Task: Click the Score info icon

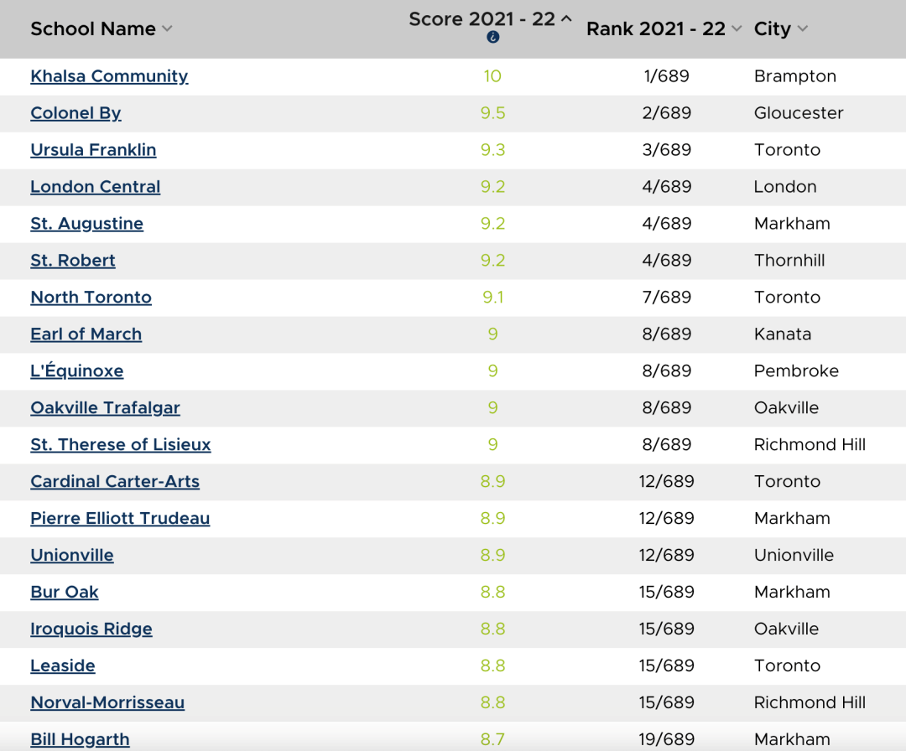Action: (493, 37)
